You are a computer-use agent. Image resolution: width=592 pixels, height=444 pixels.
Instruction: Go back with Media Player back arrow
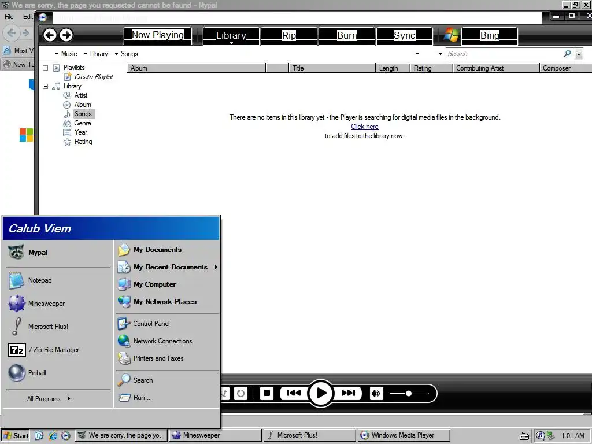coord(50,35)
